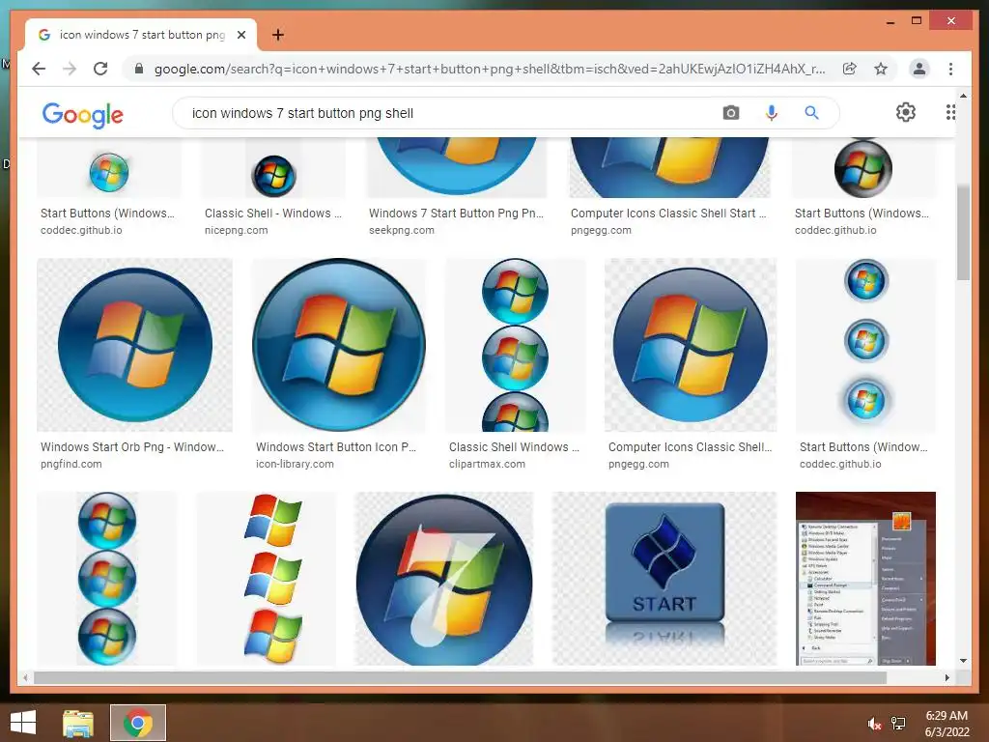Select the icon windows 7 start button tab
989x742 pixels.
(x=141, y=35)
